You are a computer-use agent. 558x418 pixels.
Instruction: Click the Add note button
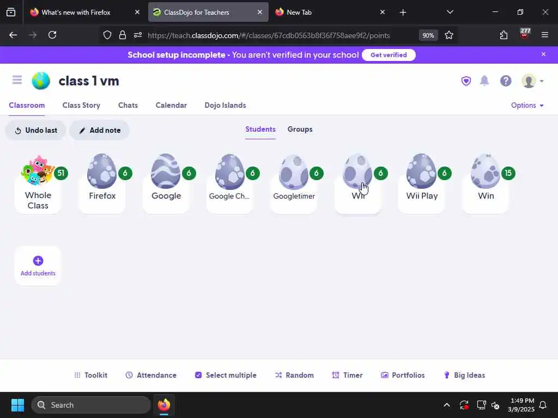pos(99,131)
